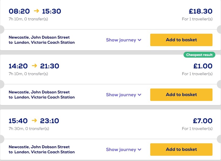The height and width of the screenshot is (161, 221).
Task: Add the £7.00 journey to basket
Action: [x=181, y=149]
